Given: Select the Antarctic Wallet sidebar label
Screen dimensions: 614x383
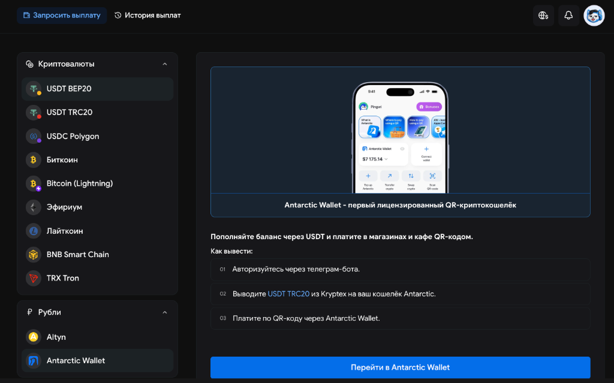Looking at the screenshot, I should pyautogui.click(x=76, y=360).
